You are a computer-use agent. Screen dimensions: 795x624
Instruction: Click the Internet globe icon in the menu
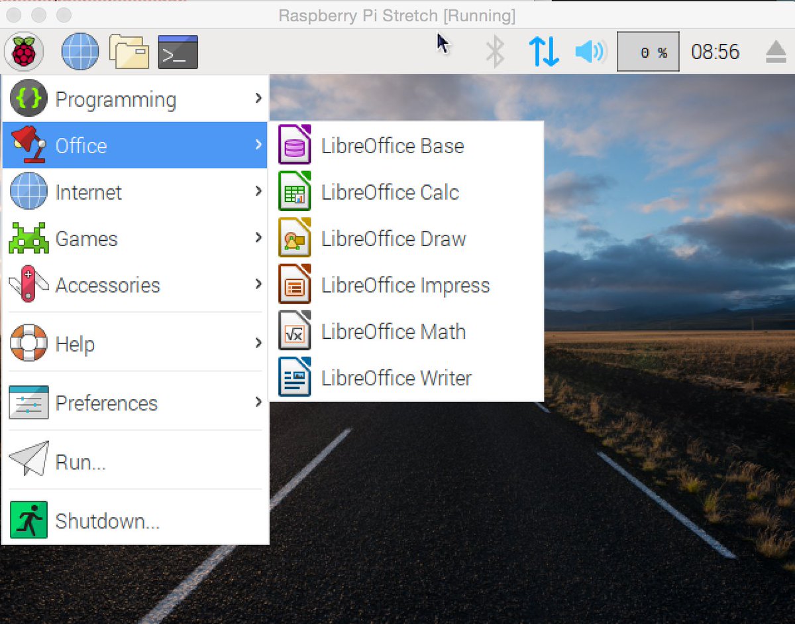point(28,192)
